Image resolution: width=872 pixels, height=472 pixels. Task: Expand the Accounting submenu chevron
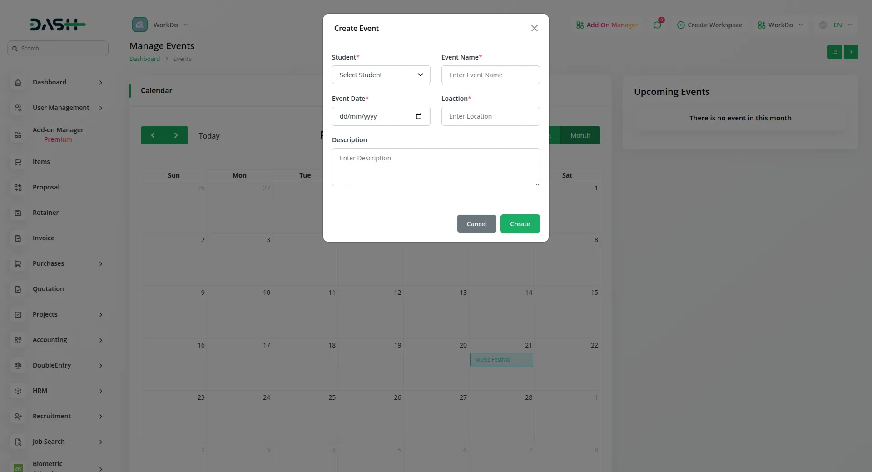tap(101, 340)
